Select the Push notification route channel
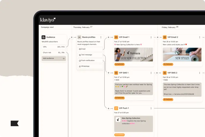The width and height of the screenshot is (205, 137). click(x=90, y=61)
